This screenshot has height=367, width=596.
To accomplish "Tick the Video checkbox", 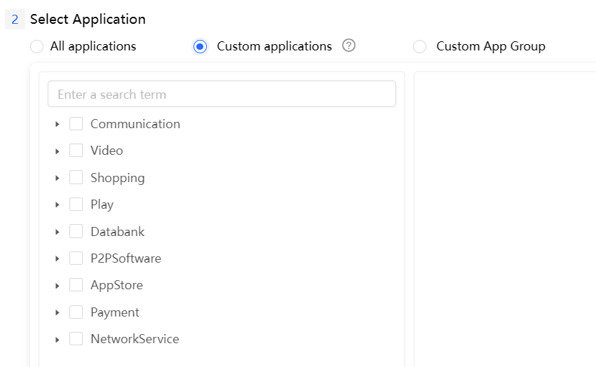I will pyautogui.click(x=76, y=151).
